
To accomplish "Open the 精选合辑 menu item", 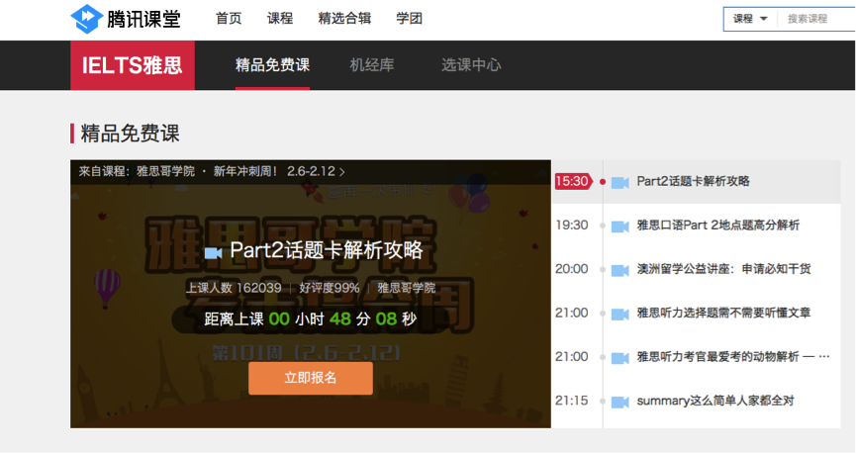I will tap(345, 19).
